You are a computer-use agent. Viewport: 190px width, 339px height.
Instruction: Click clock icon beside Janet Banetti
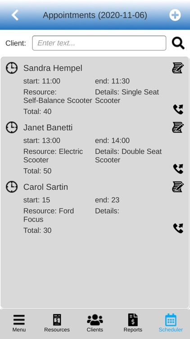point(12,127)
